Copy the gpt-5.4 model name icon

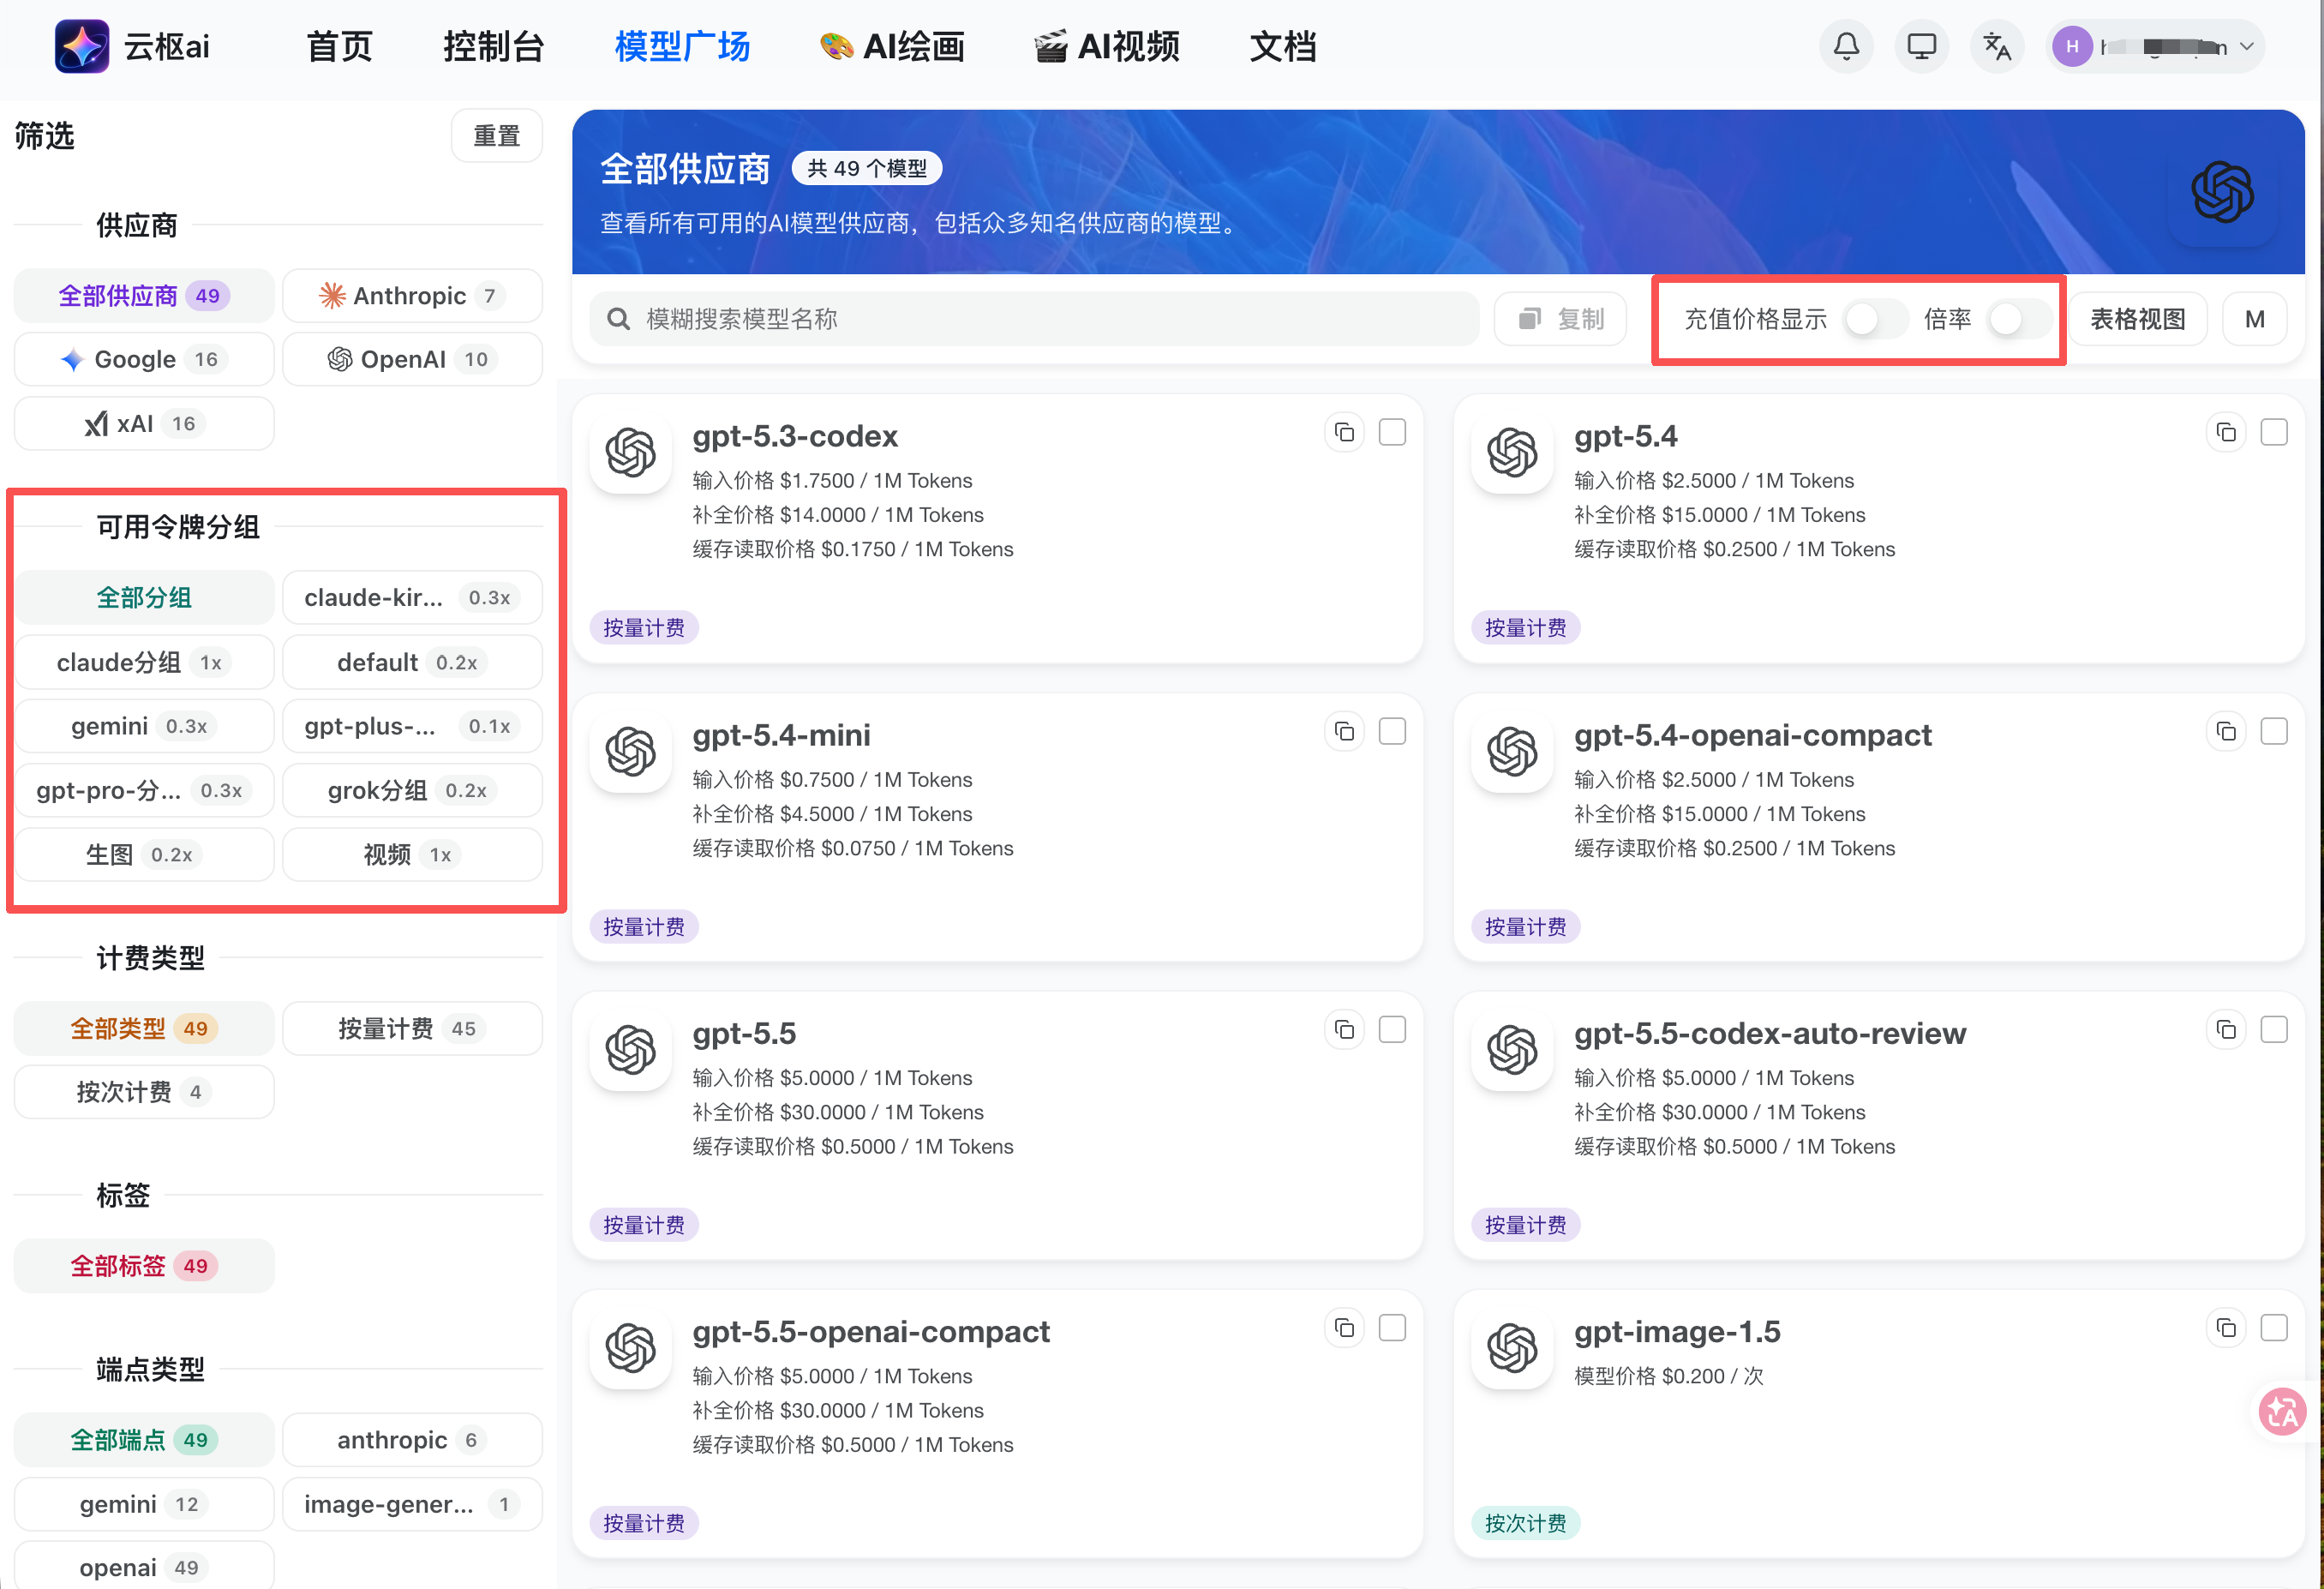pyautogui.click(x=2226, y=432)
